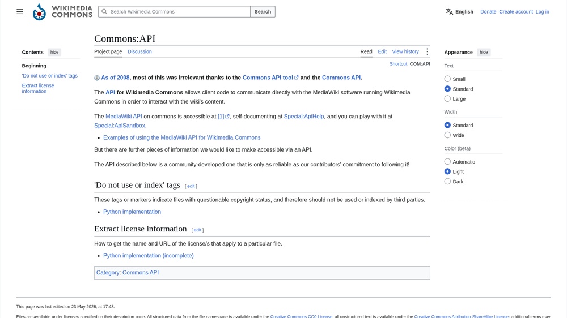Open the View history tab
Screen dimensions: 567x318
[x=405, y=51]
